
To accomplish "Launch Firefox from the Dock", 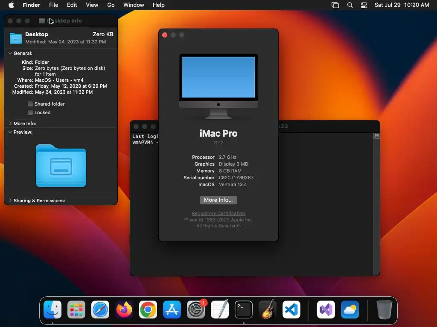I will coord(124,310).
